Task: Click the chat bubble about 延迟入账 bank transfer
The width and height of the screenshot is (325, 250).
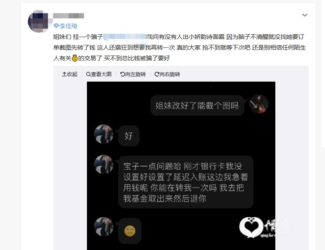Action: (186, 182)
